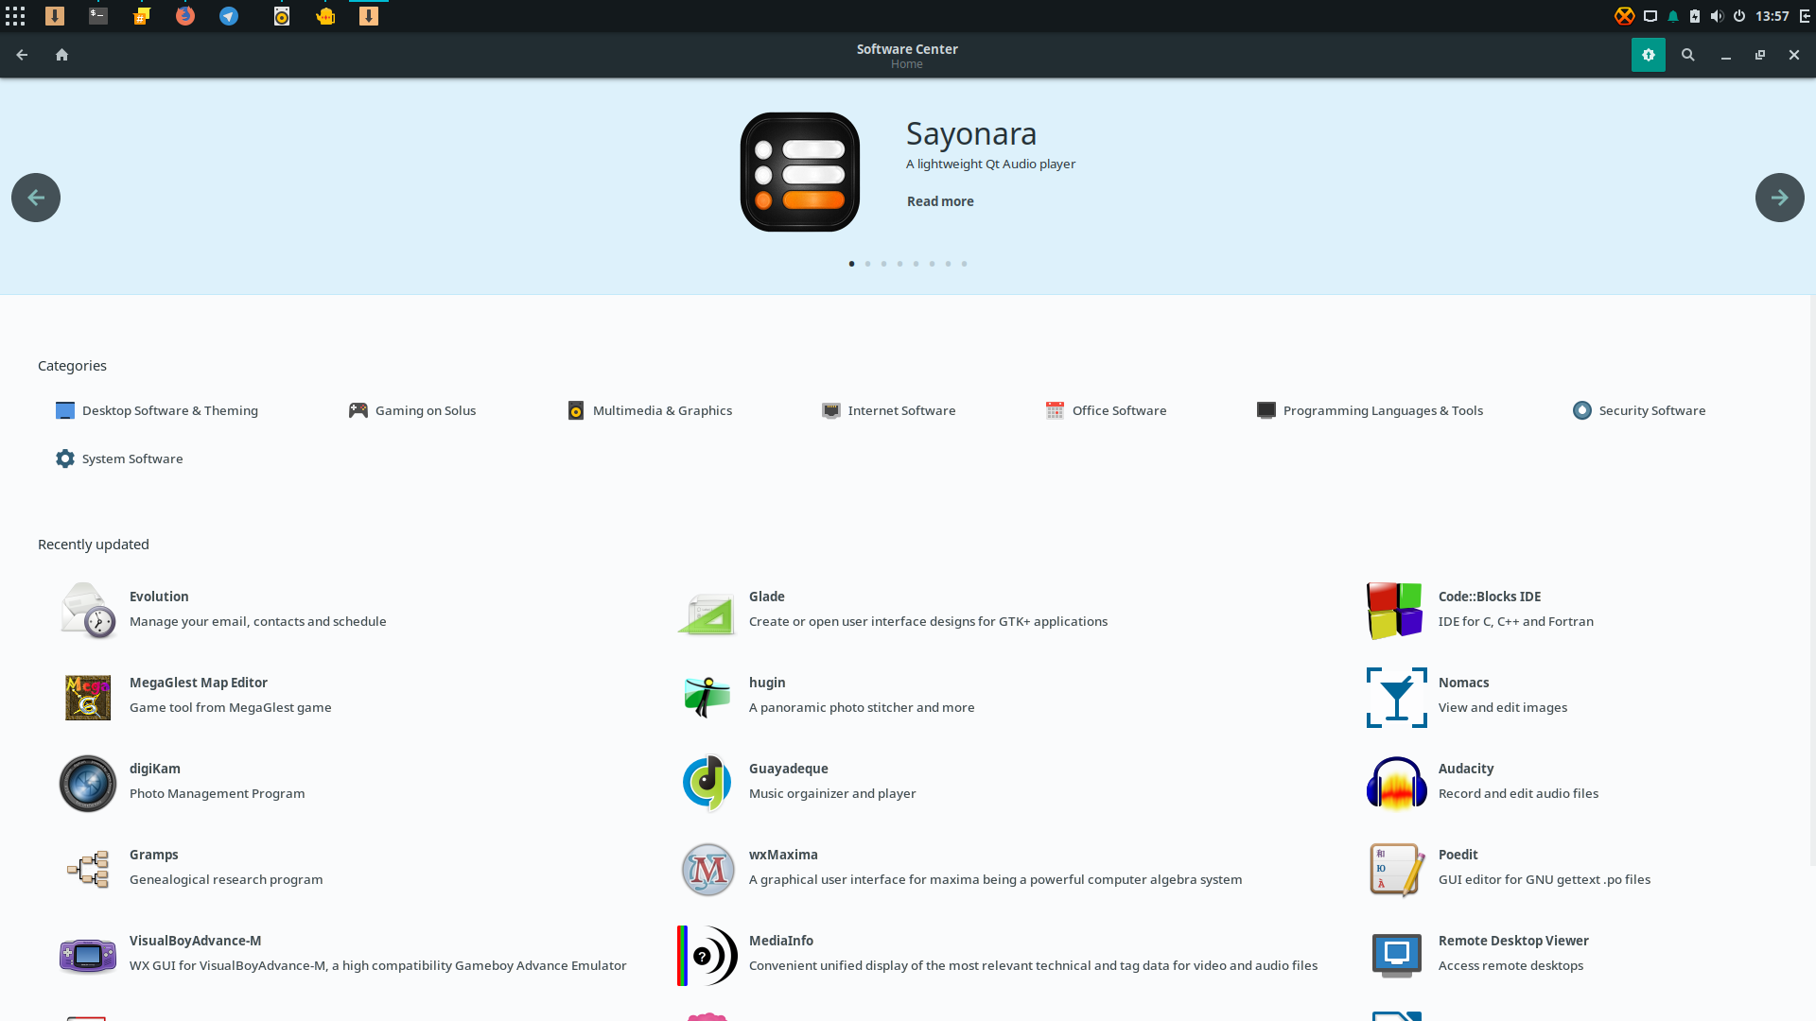Click the Poedit app icon
1816x1021 pixels.
click(1397, 869)
